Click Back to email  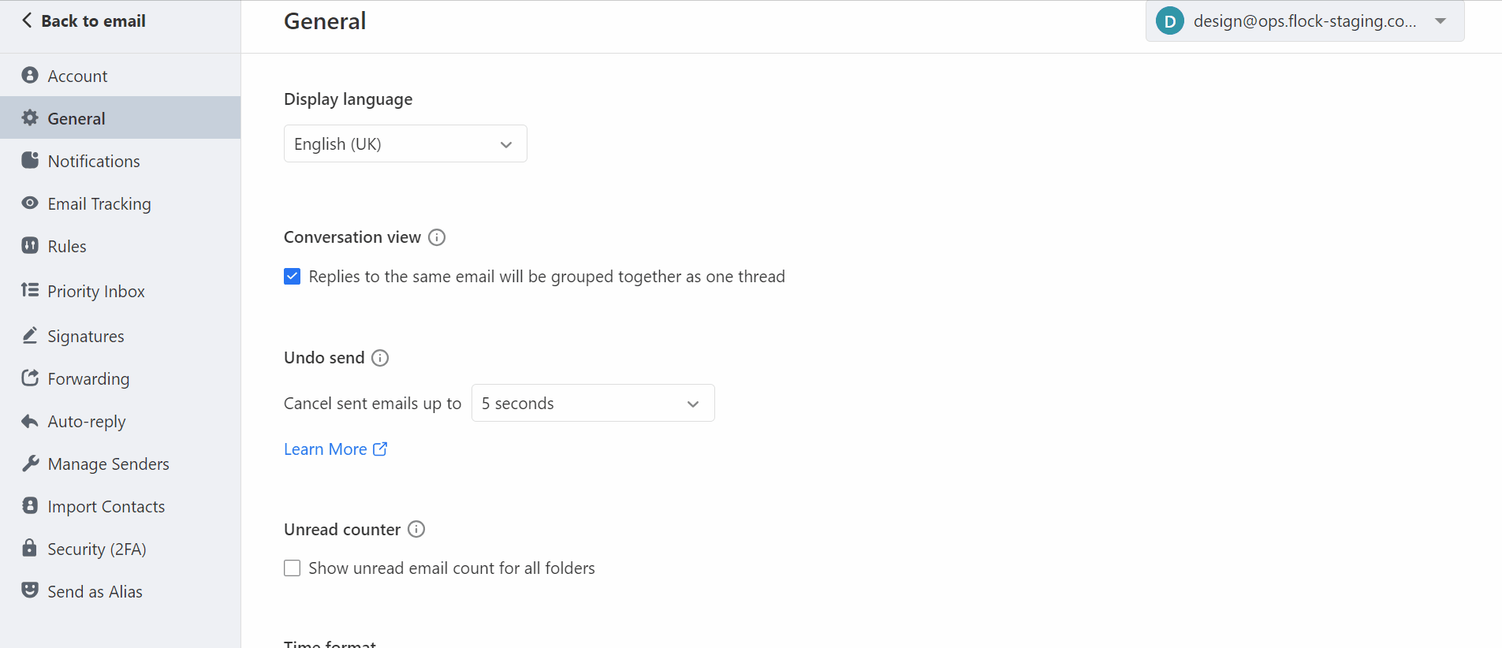[83, 20]
